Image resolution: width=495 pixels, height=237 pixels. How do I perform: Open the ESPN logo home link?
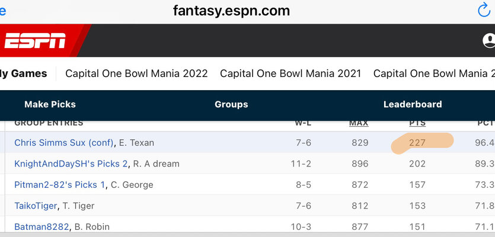coord(35,40)
